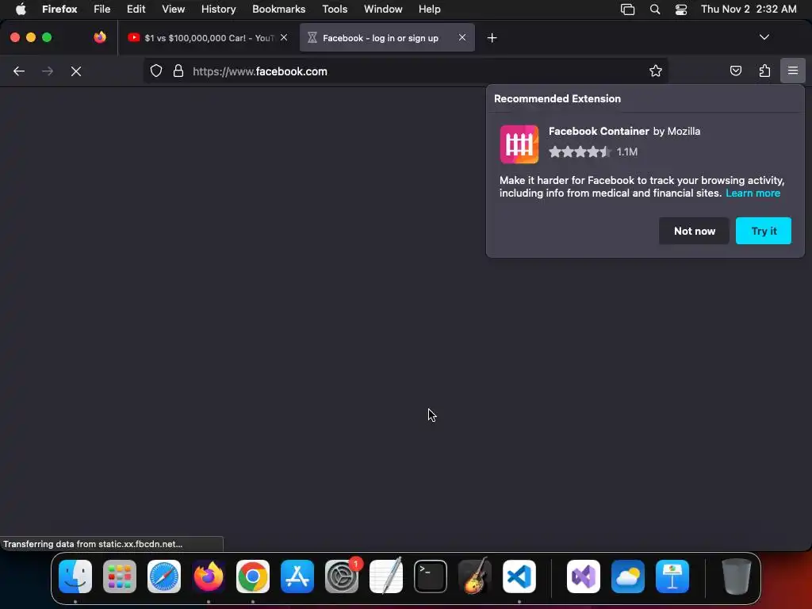Open the History menu
This screenshot has height=609, width=812.
219,9
